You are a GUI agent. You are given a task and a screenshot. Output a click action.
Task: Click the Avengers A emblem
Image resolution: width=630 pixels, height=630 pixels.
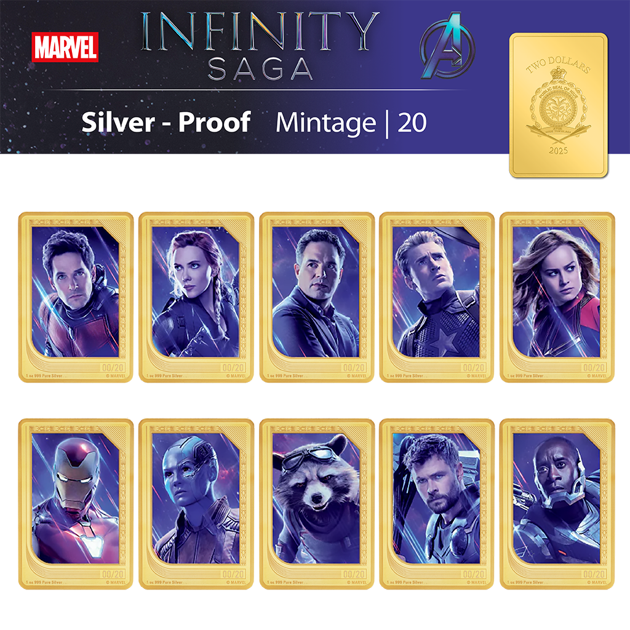(x=447, y=46)
